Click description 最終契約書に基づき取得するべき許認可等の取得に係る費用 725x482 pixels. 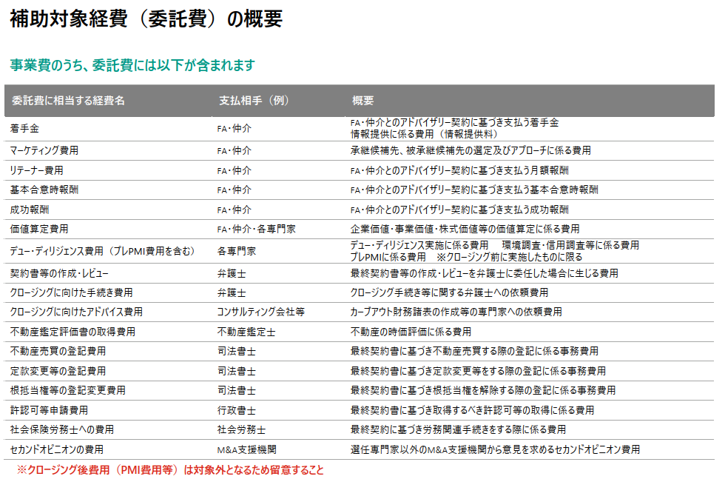coord(473,411)
